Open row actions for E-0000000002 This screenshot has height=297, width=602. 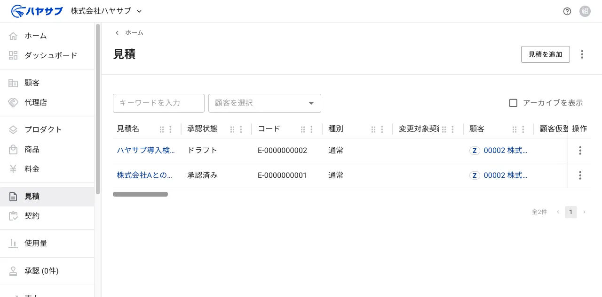580,151
